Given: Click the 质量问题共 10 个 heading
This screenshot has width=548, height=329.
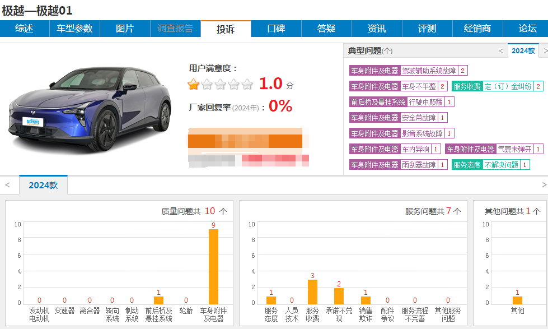Looking at the screenshot, I should pyautogui.click(x=194, y=211).
